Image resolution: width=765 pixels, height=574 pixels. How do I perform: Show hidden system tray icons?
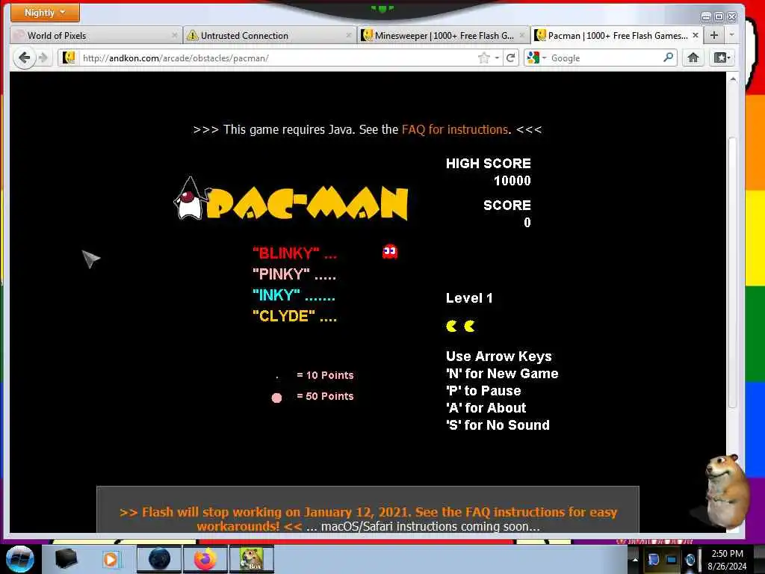pos(635,560)
